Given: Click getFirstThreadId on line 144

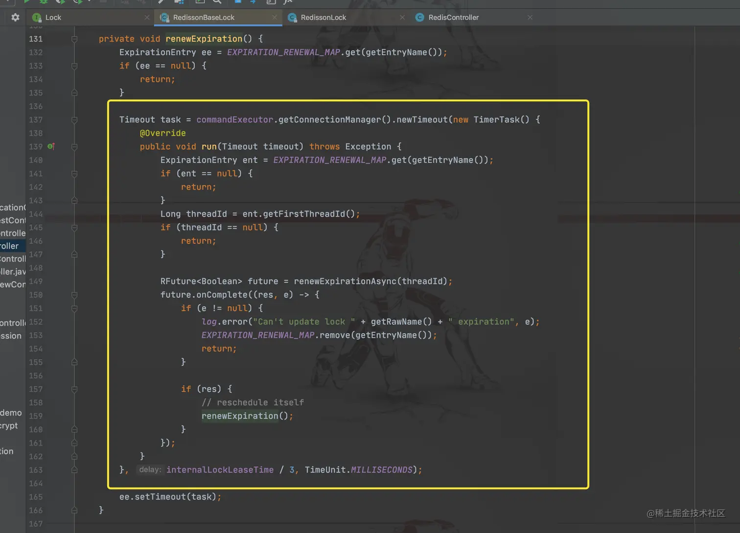Looking at the screenshot, I should 304,214.
